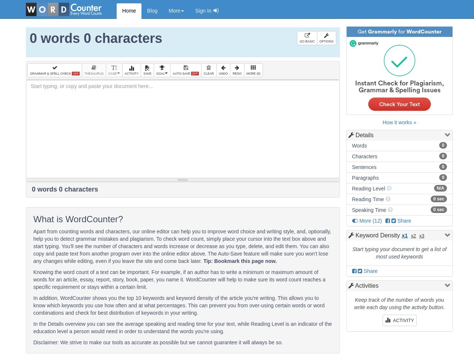Click into the document text area
This screenshot has height=355, width=474.
[183, 129]
